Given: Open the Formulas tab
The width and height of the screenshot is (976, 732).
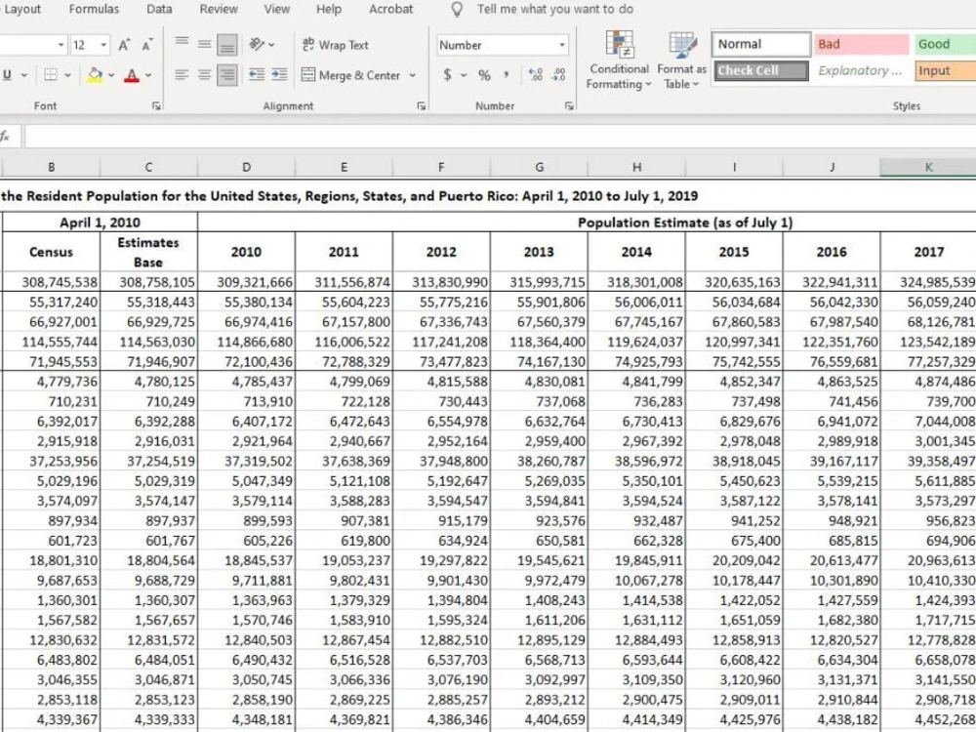Looking at the screenshot, I should tap(94, 10).
